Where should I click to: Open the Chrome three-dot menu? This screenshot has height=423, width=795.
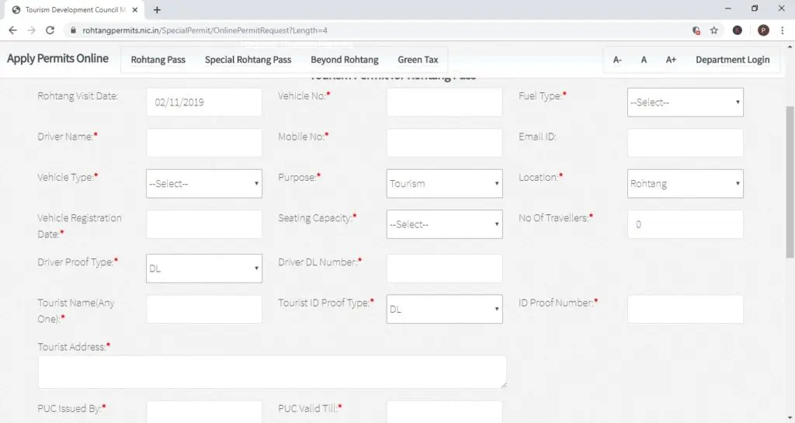coord(783,30)
